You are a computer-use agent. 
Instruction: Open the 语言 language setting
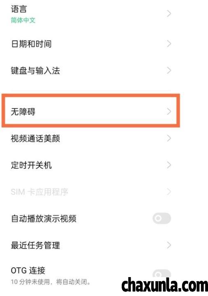(90, 14)
